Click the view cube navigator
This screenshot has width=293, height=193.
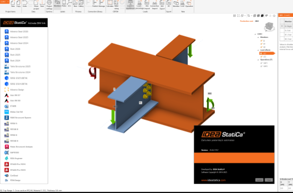tap(269, 27)
